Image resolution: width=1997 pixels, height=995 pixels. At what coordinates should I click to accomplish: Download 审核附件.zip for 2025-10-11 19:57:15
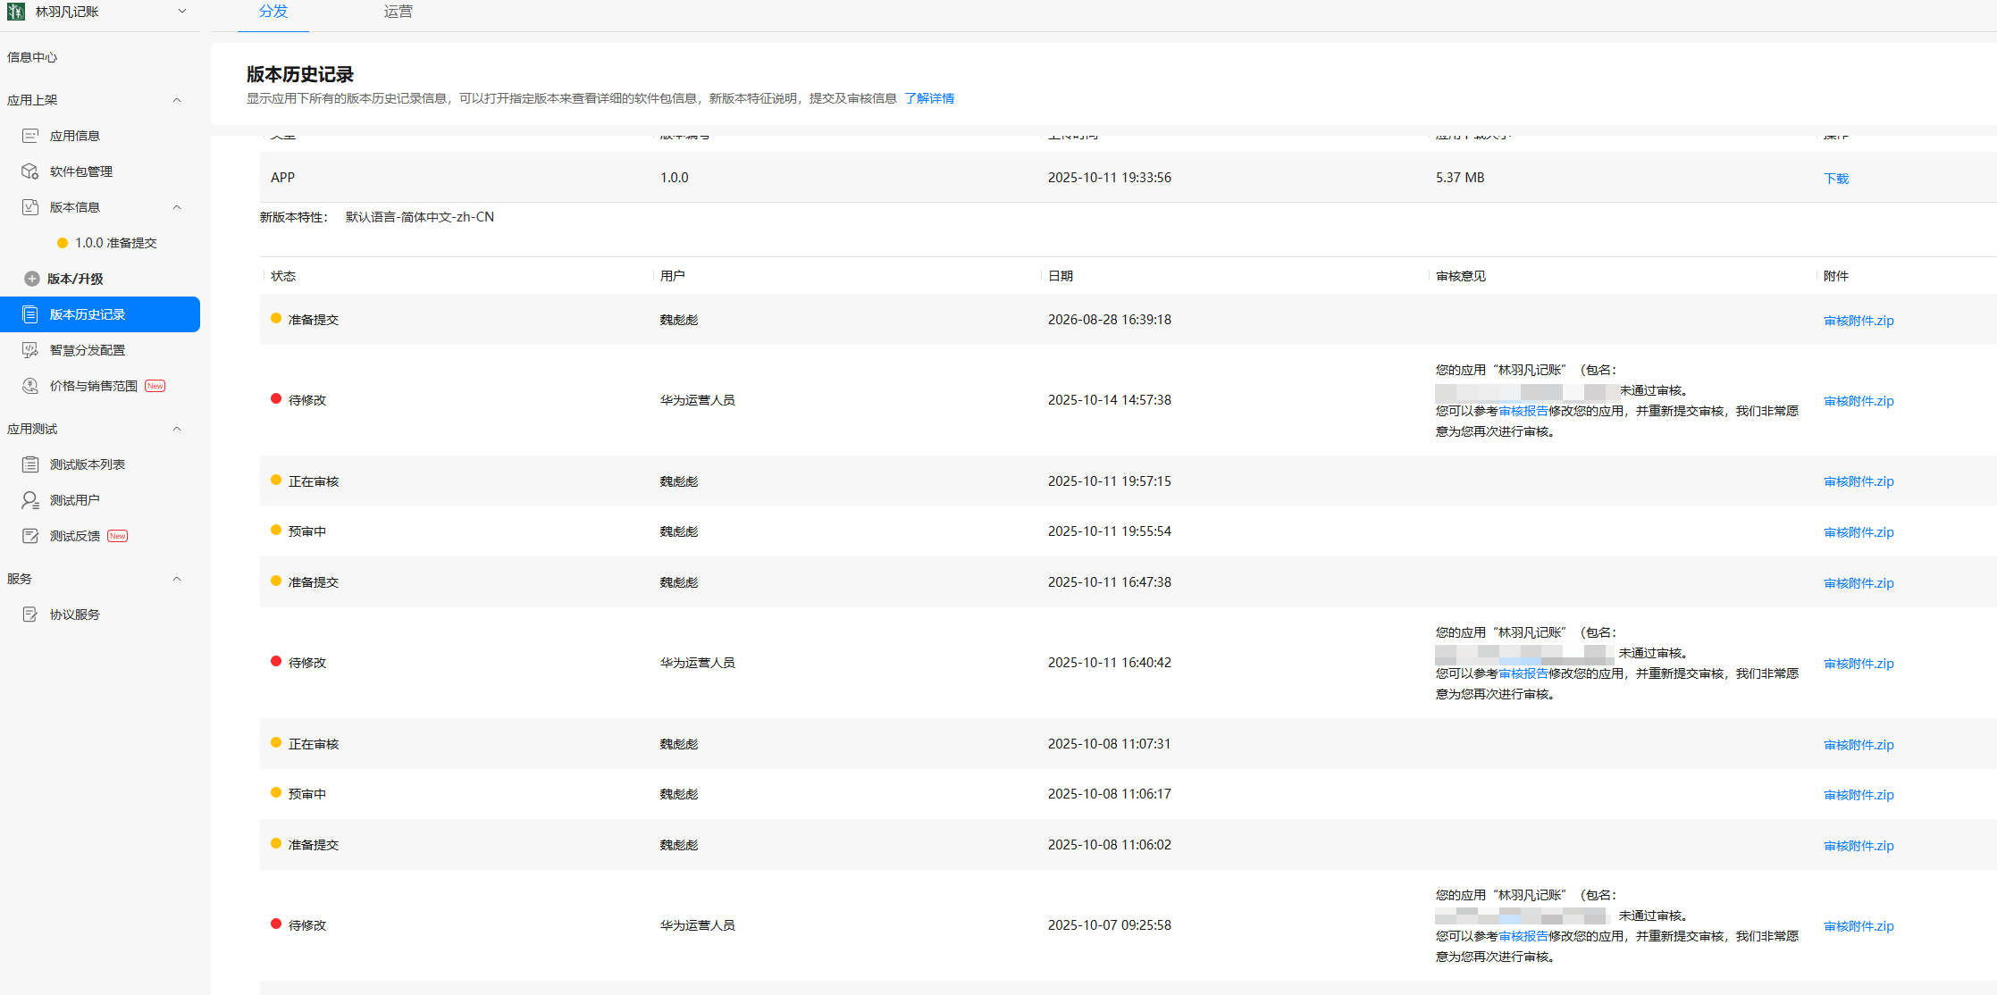(1859, 481)
